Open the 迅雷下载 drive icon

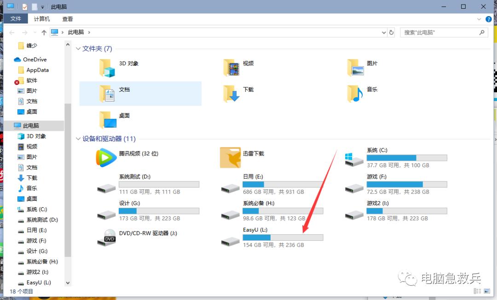click(230, 158)
